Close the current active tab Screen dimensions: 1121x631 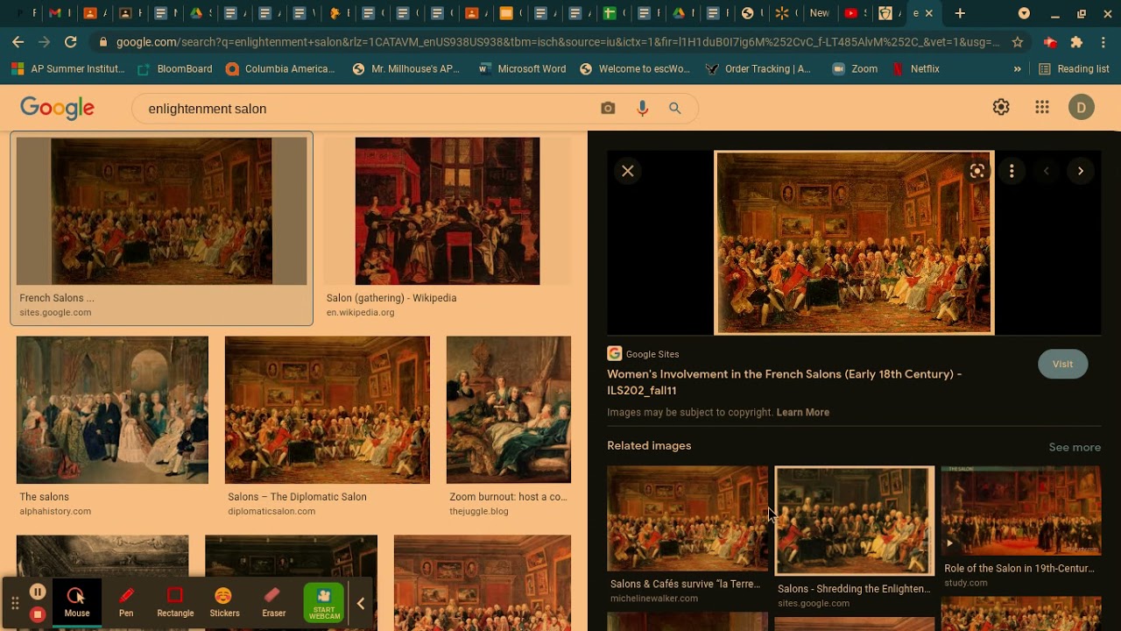929,13
